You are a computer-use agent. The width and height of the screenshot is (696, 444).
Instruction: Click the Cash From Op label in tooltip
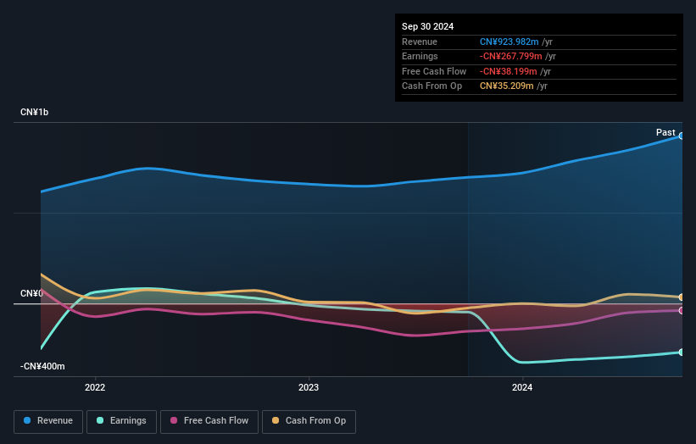432,86
